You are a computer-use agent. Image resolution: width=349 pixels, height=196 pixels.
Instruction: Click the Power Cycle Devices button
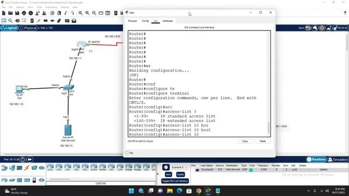(x=23, y=160)
